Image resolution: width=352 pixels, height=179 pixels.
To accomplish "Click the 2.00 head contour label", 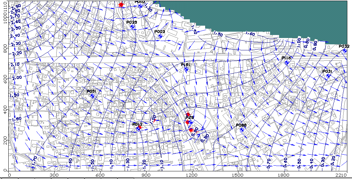I will 16,77.
